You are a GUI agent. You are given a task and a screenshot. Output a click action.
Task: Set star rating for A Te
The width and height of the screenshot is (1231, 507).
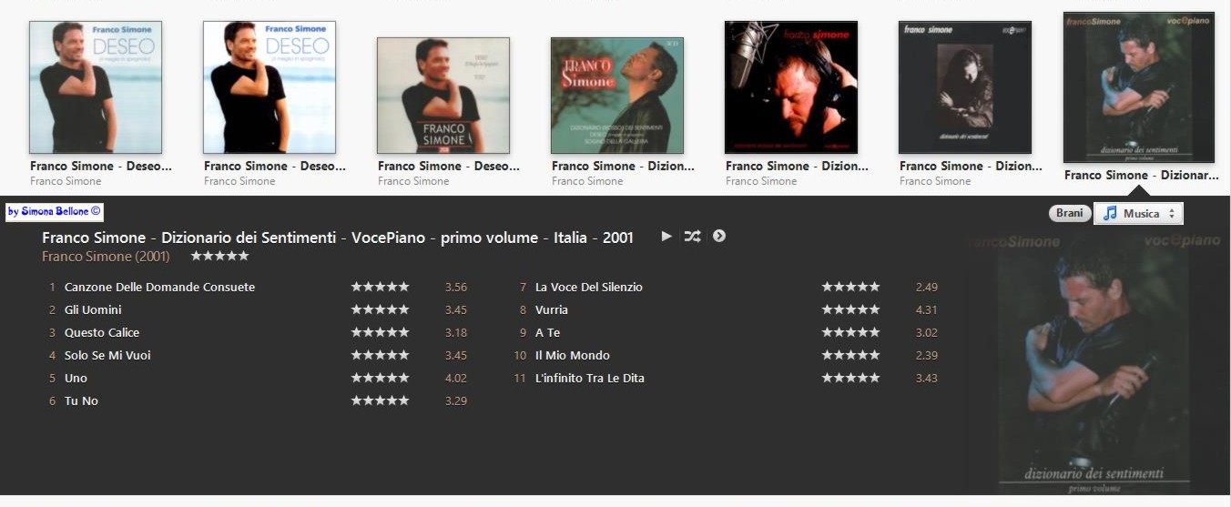click(851, 332)
